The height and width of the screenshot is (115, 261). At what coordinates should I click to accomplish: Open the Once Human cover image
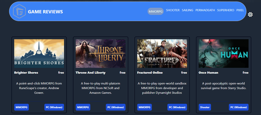[224, 53]
